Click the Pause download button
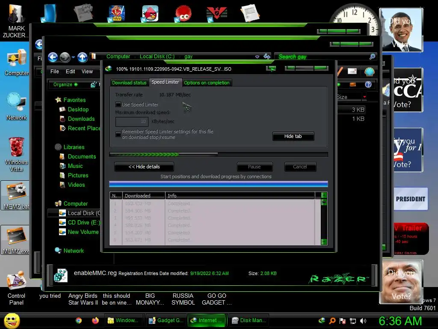Viewport: 438px width, 329px height. (x=255, y=167)
